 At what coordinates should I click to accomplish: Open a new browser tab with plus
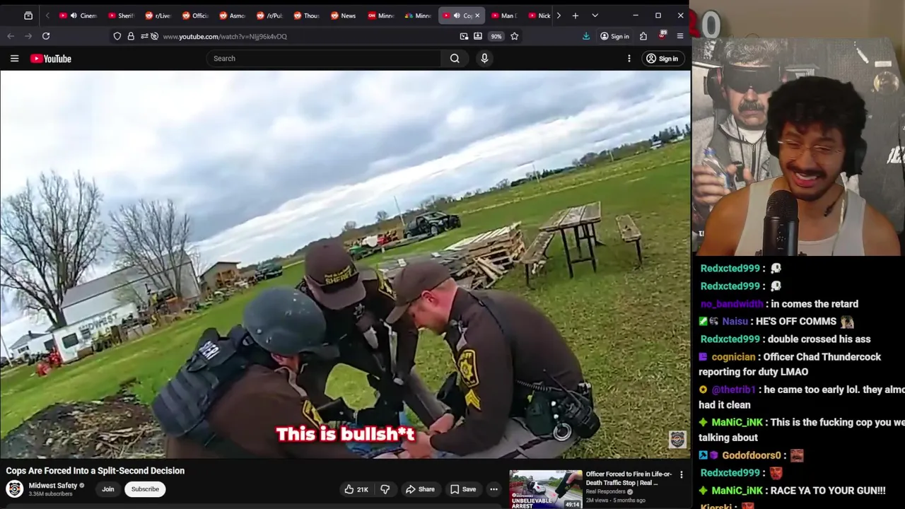pyautogui.click(x=576, y=16)
